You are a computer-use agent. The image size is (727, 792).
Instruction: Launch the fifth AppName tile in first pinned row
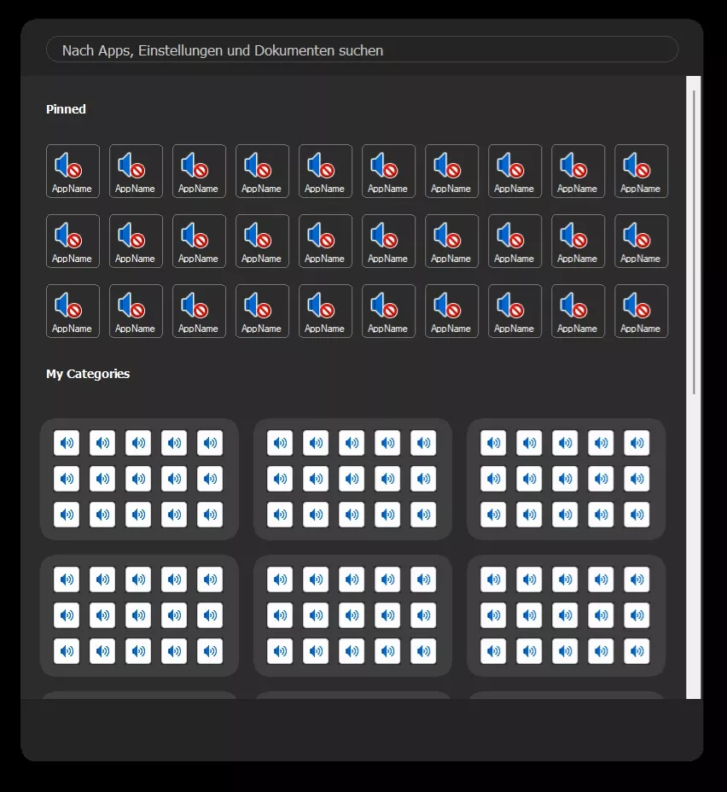325,172
